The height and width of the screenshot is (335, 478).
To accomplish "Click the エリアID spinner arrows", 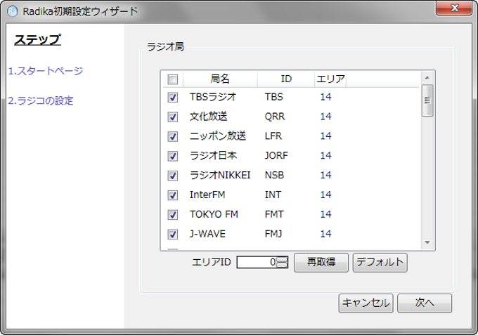I will (x=282, y=262).
